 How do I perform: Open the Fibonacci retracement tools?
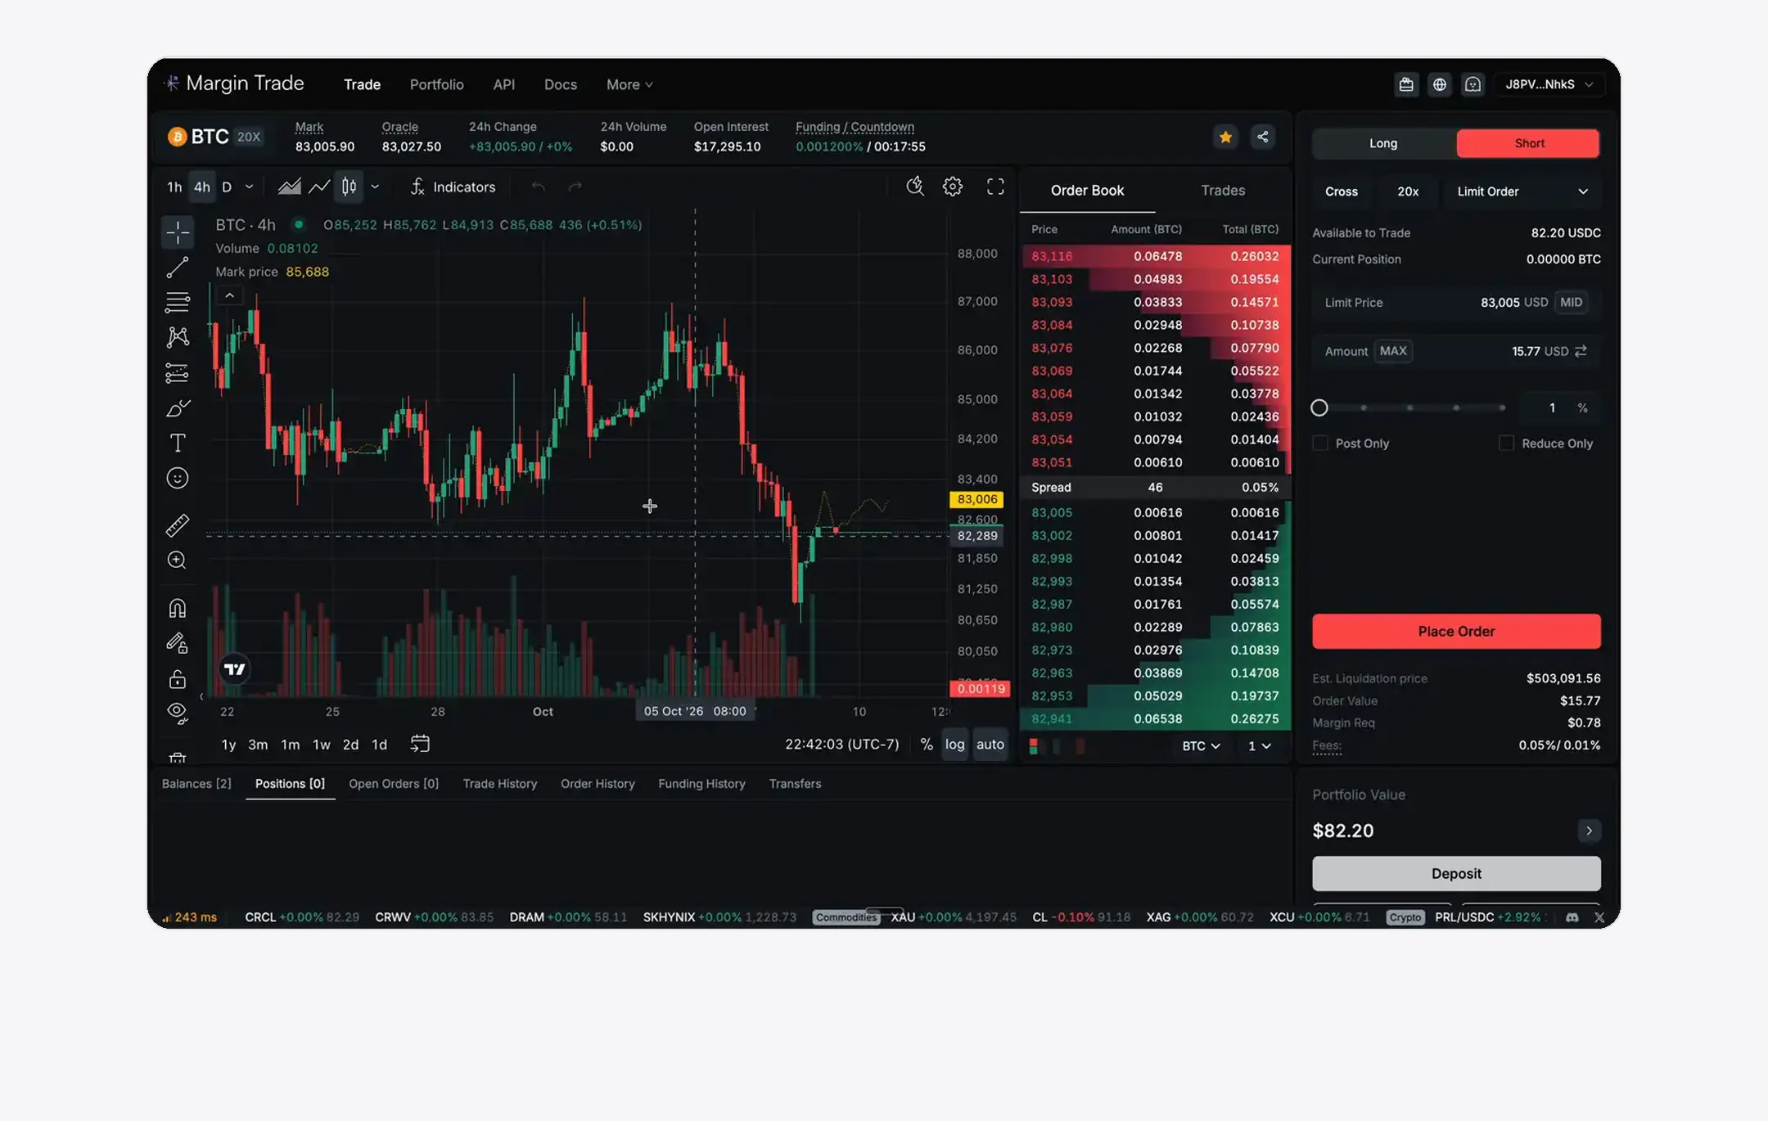pos(178,302)
